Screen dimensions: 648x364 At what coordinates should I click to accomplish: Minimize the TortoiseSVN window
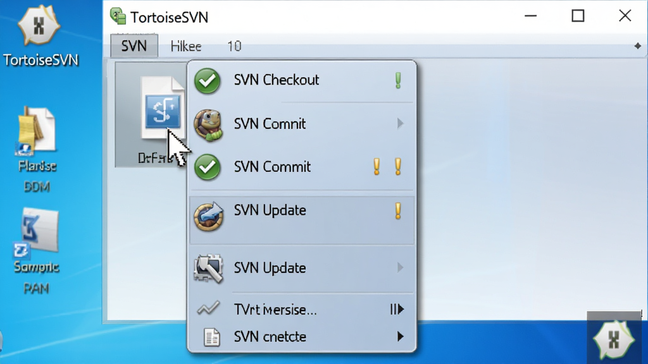point(531,16)
